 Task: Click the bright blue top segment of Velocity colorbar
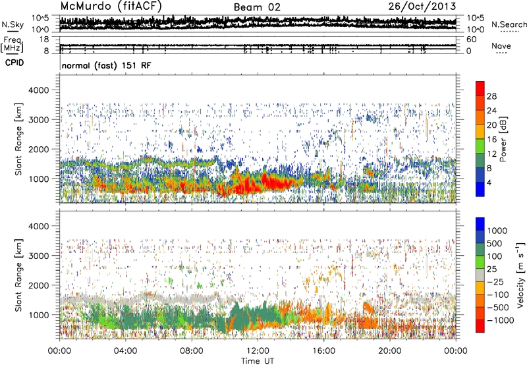tap(480, 224)
